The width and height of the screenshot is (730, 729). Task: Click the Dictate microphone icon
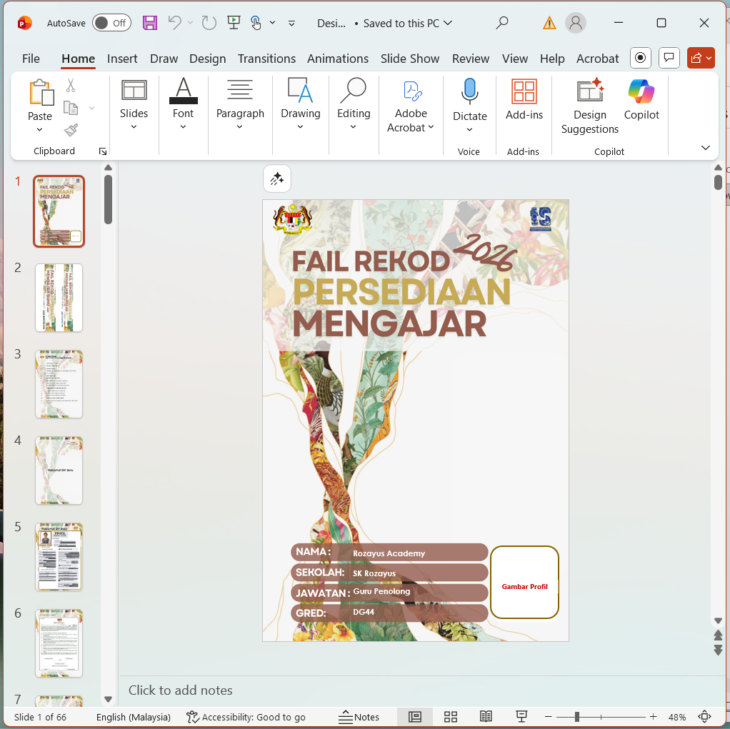tap(469, 91)
